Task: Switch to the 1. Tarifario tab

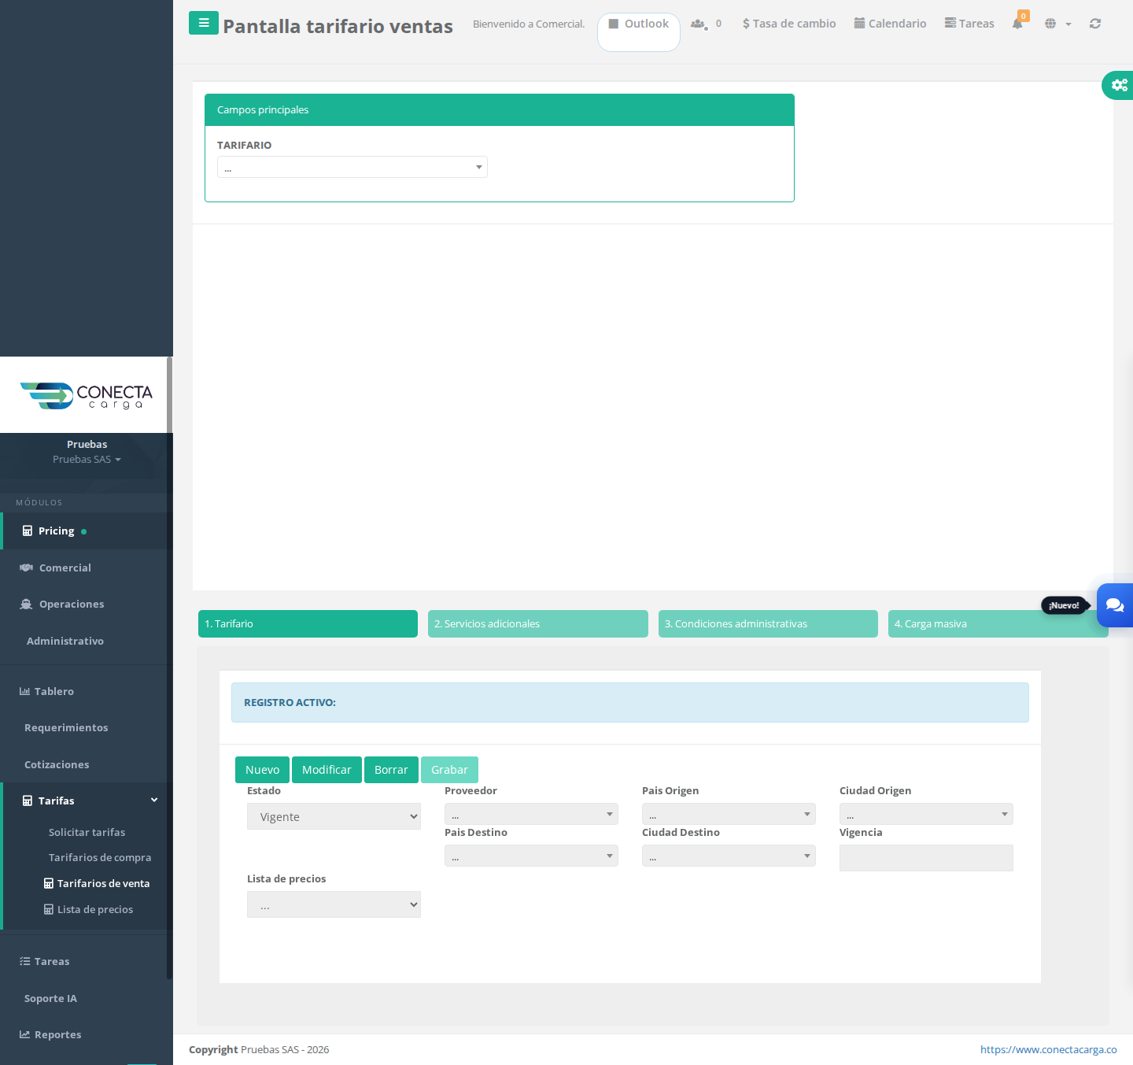Action: pos(308,623)
